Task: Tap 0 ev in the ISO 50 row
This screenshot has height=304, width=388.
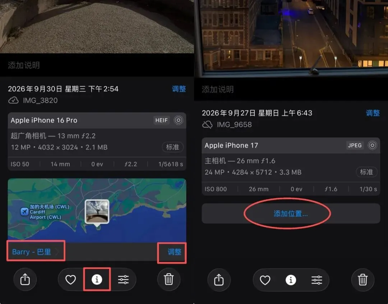Action: coord(97,164)
